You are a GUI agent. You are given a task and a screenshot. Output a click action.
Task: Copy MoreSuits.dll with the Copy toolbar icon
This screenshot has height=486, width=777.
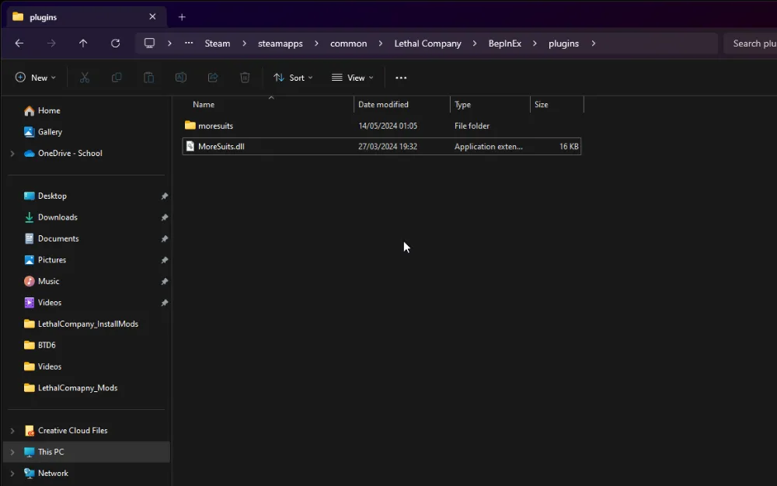click(x=117, y=78)
